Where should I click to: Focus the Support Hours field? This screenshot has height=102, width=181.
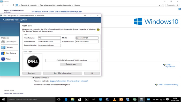coord(49,42)
